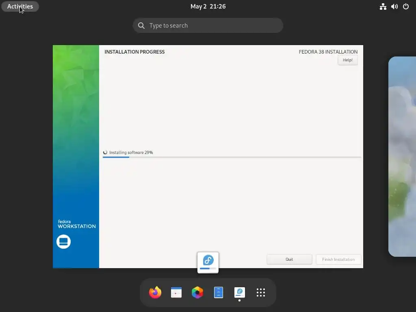416x312 pixels.
Task: Launch the Calendar app in the dock
Action: pyautogui.click(x=176, y=292)
